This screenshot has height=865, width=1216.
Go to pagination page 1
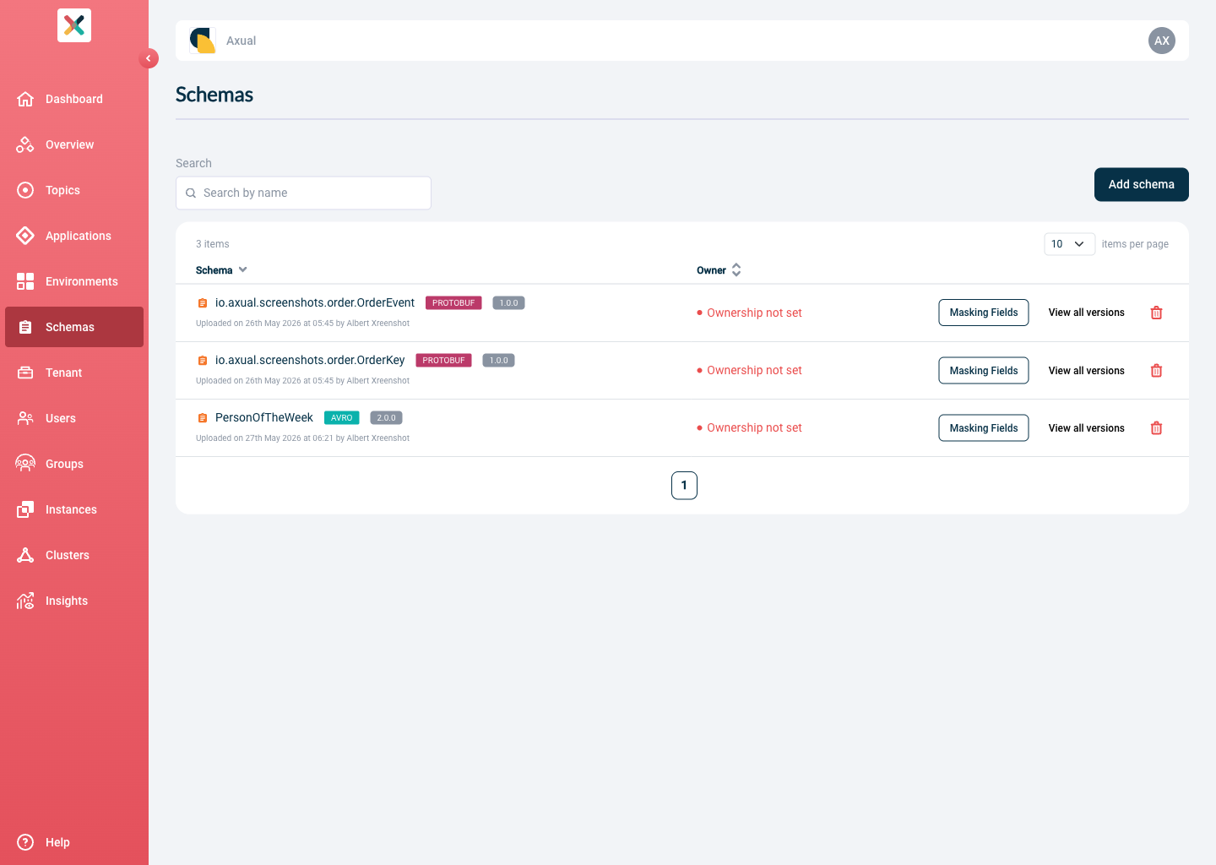click(684, 485)
